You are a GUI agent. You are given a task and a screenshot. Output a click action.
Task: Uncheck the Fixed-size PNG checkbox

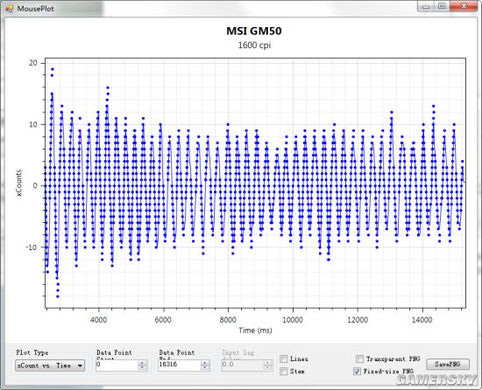pos(358,372)
